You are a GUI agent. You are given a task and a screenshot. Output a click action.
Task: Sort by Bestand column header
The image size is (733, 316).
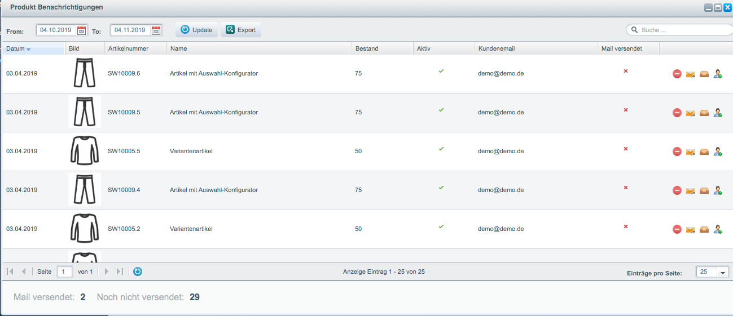383,48
